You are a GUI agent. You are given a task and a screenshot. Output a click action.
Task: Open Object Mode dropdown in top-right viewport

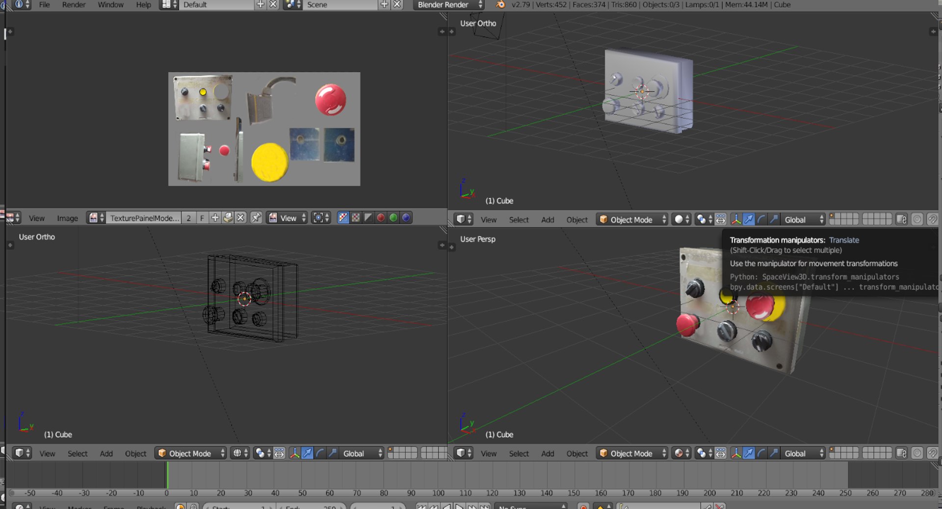pyautogui.click(x=632, y=220)
